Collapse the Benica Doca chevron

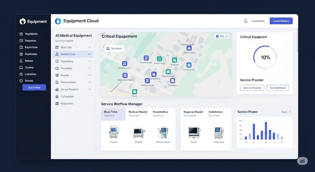(x=90, y=54)
